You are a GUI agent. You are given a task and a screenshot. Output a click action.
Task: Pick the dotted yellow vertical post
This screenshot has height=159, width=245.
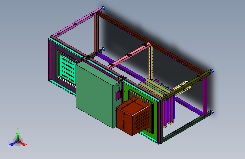(150, 63)
